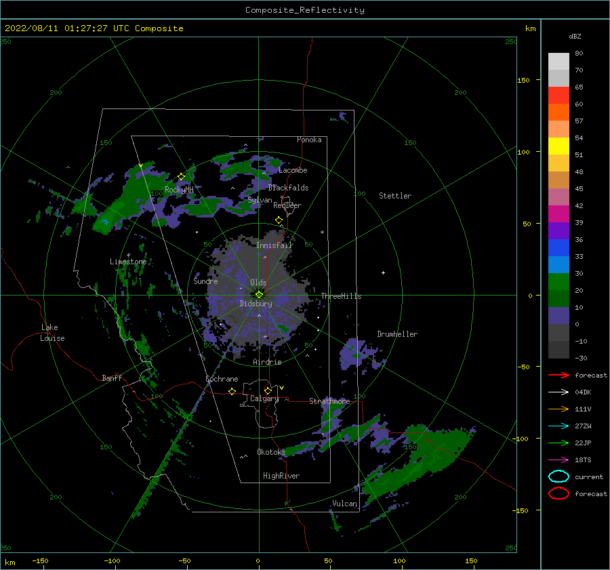Click the yellow diamond marker under Cochrane
Viewport: 610px width, 570px height.
point(232,392)
